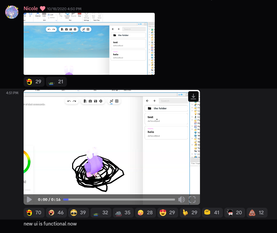Toggle the black-haired character reaction with count 20
Image resolution: width=277 pixels, height=233 pixels.
(235, 213)
